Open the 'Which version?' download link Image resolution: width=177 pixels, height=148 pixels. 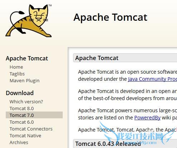(26, 102)
